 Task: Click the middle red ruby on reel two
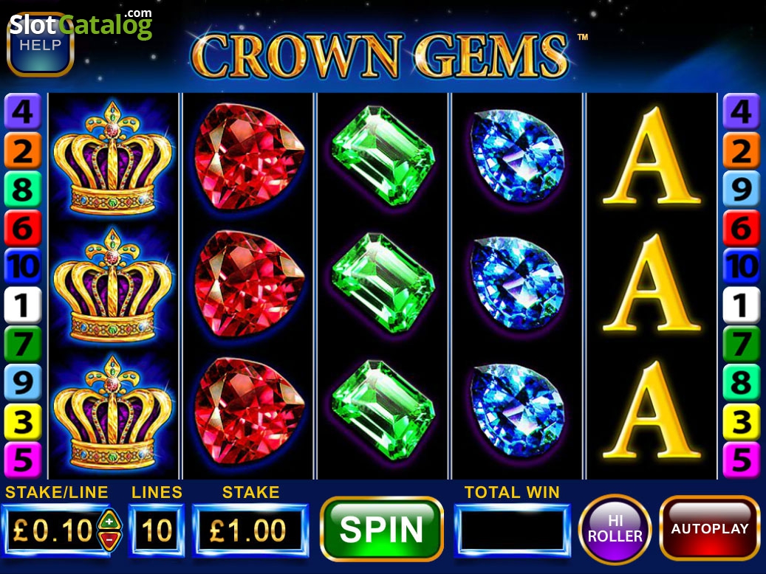point(249,285)
